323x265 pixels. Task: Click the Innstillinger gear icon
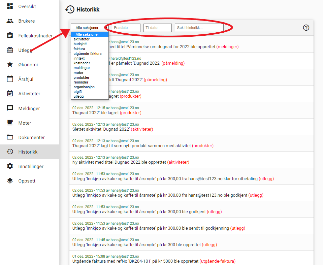pyautogui.click(x=10, y=166)
